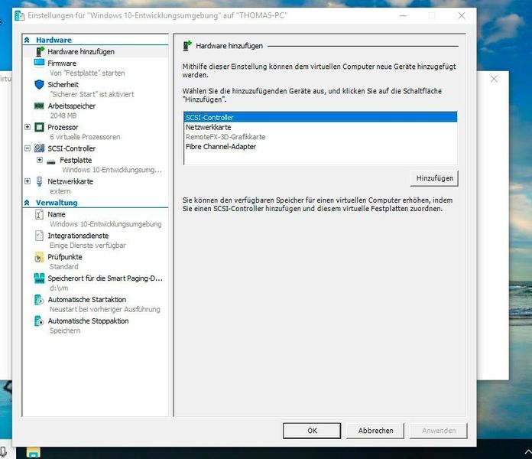Viewport: 532px width, 459px height.
Task: Open the Sicherheit settings entry
Action: [x=63, y=85]
